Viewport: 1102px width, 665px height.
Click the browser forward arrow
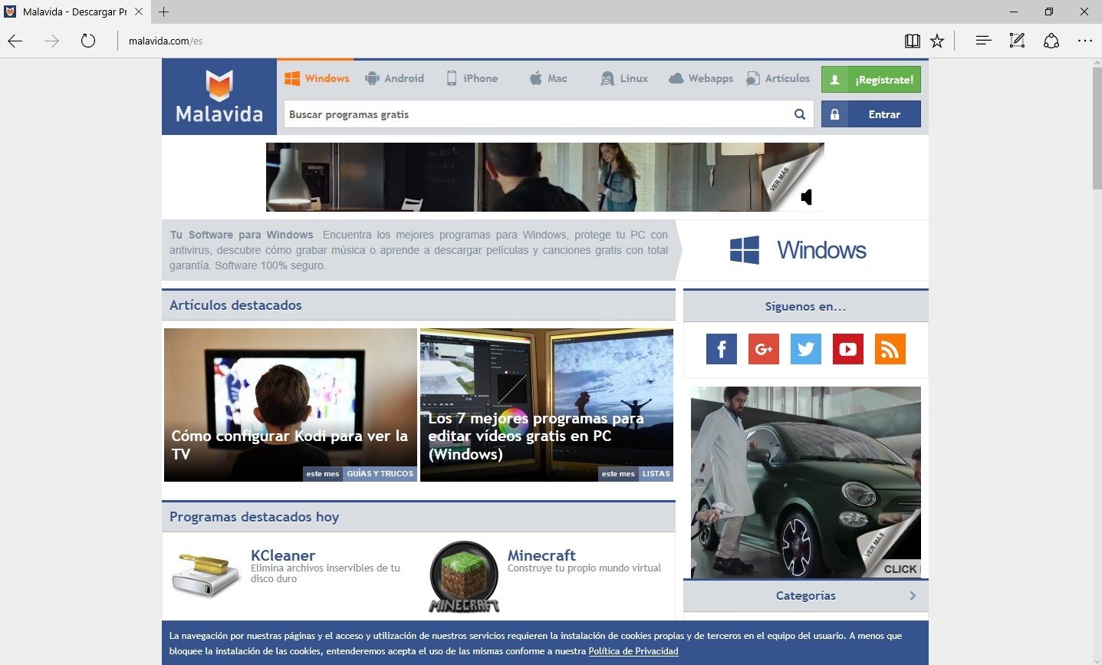[51, 41]
